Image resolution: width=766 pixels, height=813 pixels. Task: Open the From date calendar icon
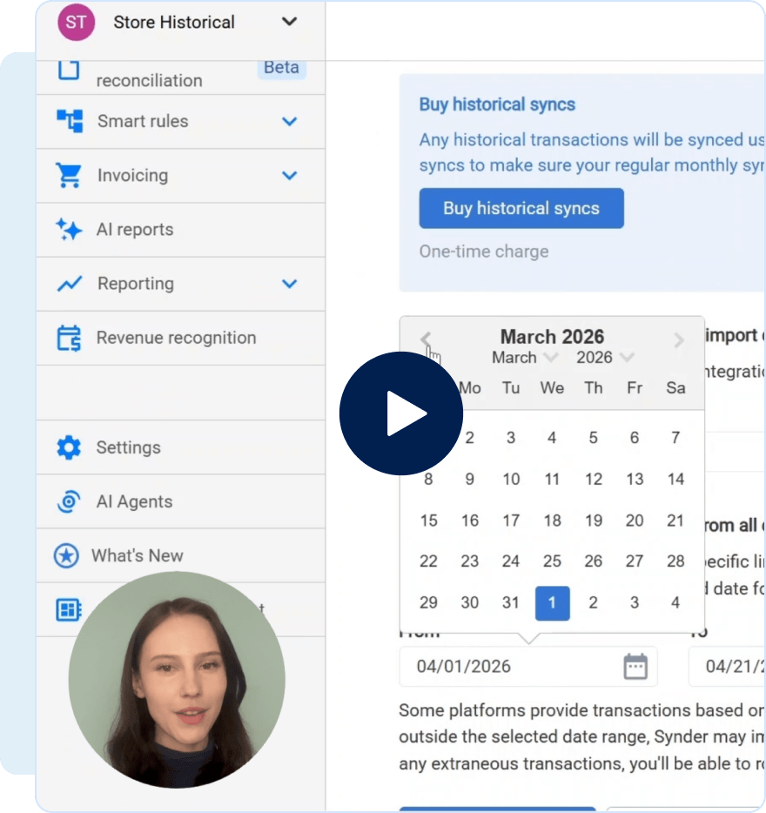(635, 666)
